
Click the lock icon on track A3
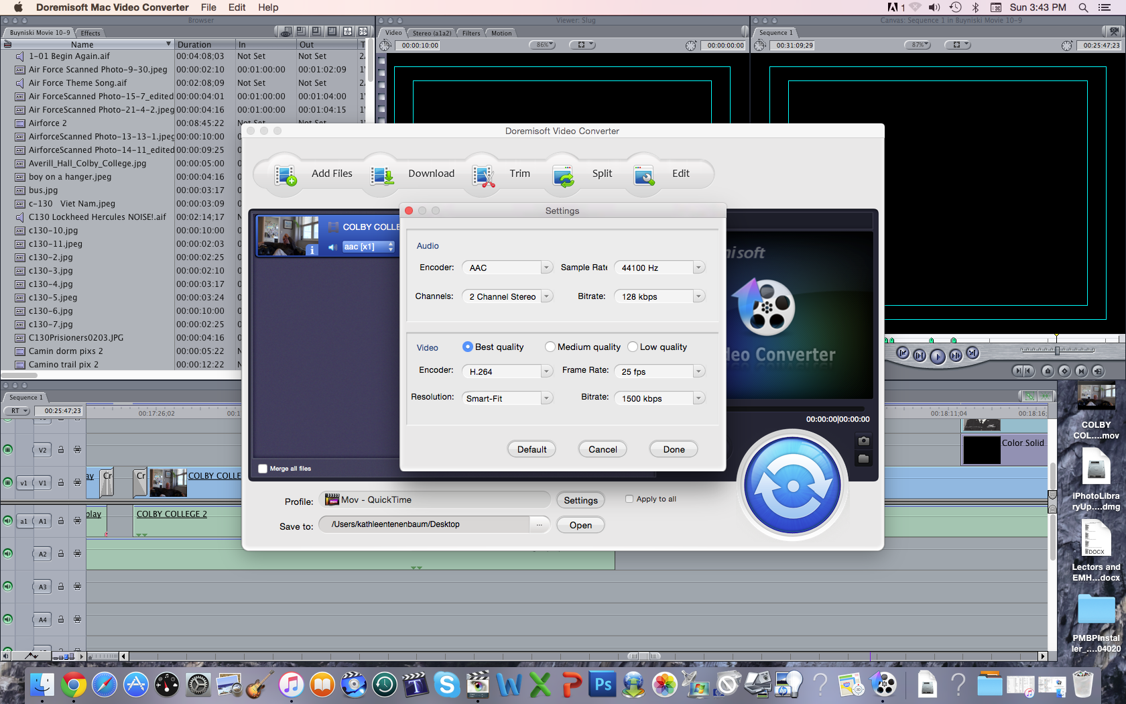click(x=61, y=587)
